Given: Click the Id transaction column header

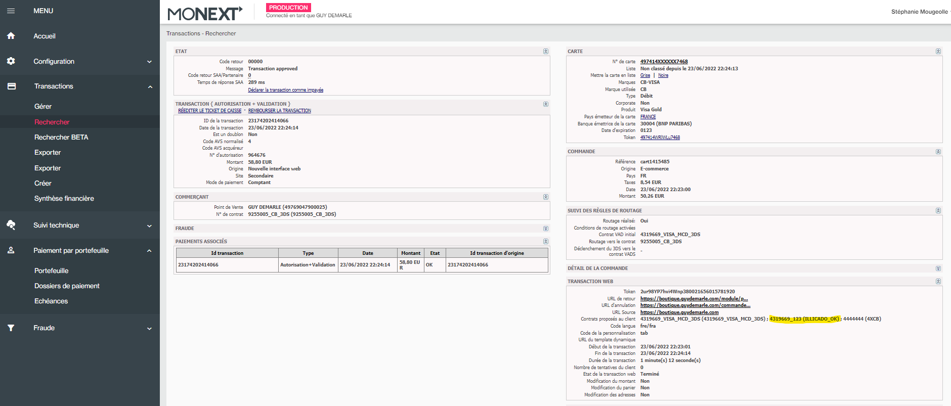Looking at the screenshot, I should pos(227,253).
